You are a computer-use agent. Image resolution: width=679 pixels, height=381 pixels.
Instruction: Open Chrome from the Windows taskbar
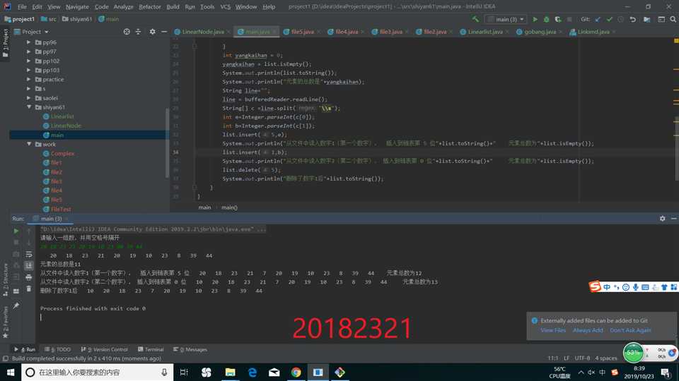pyautogui.click(x=296, y=372)
